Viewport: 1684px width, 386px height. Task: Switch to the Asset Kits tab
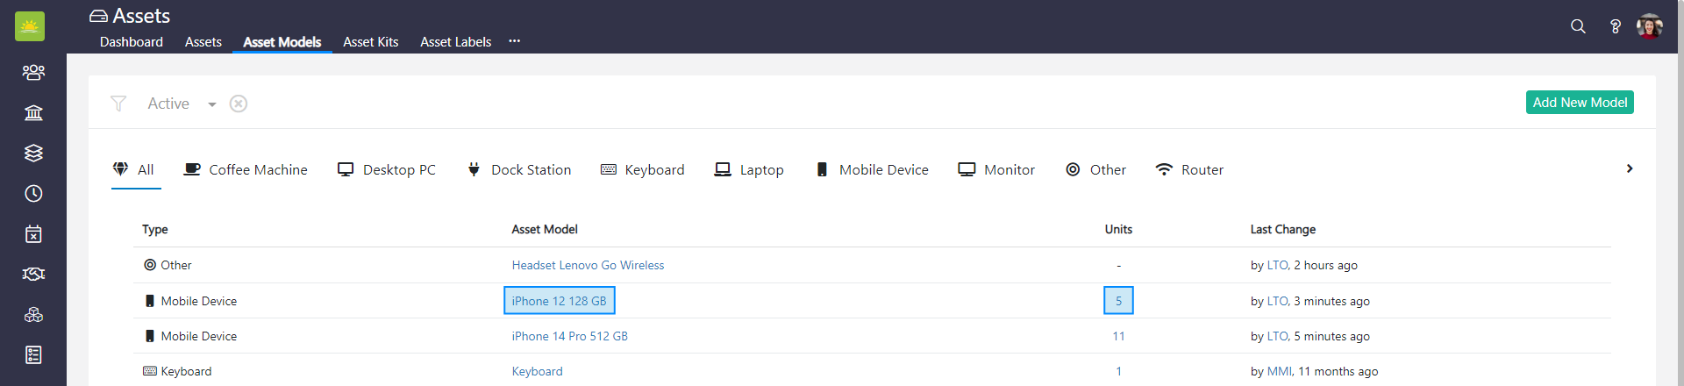(370, 42)
